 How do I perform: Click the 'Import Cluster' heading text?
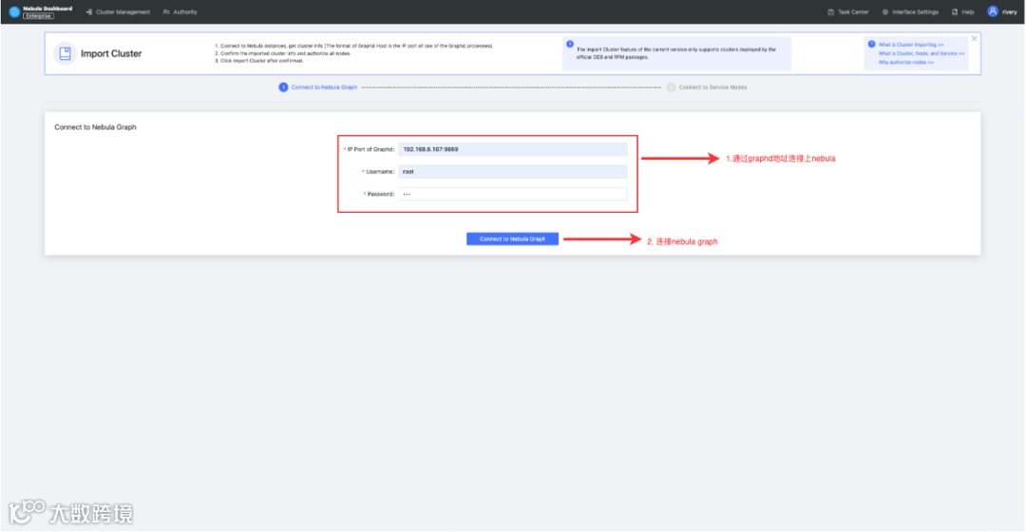point(111,53)
